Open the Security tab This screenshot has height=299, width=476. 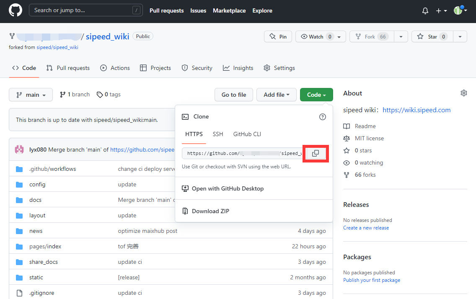pos(197,68)
